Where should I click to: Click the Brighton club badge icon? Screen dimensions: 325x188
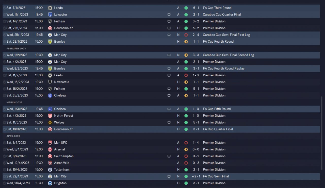tap(50, 183)
